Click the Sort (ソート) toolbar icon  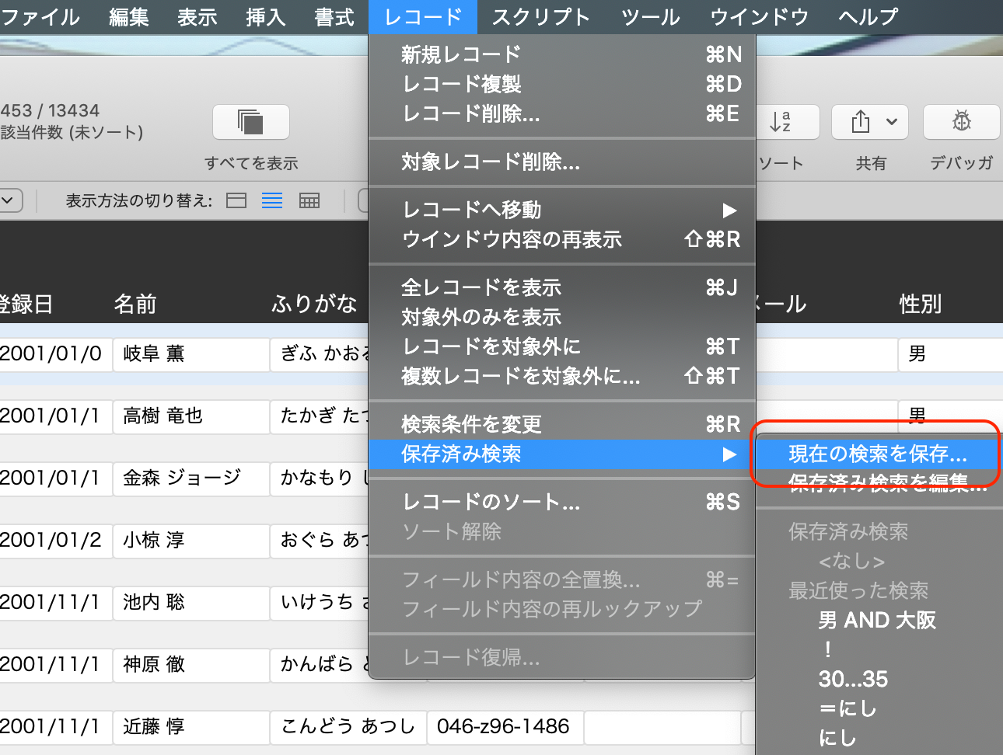point(785,122)
